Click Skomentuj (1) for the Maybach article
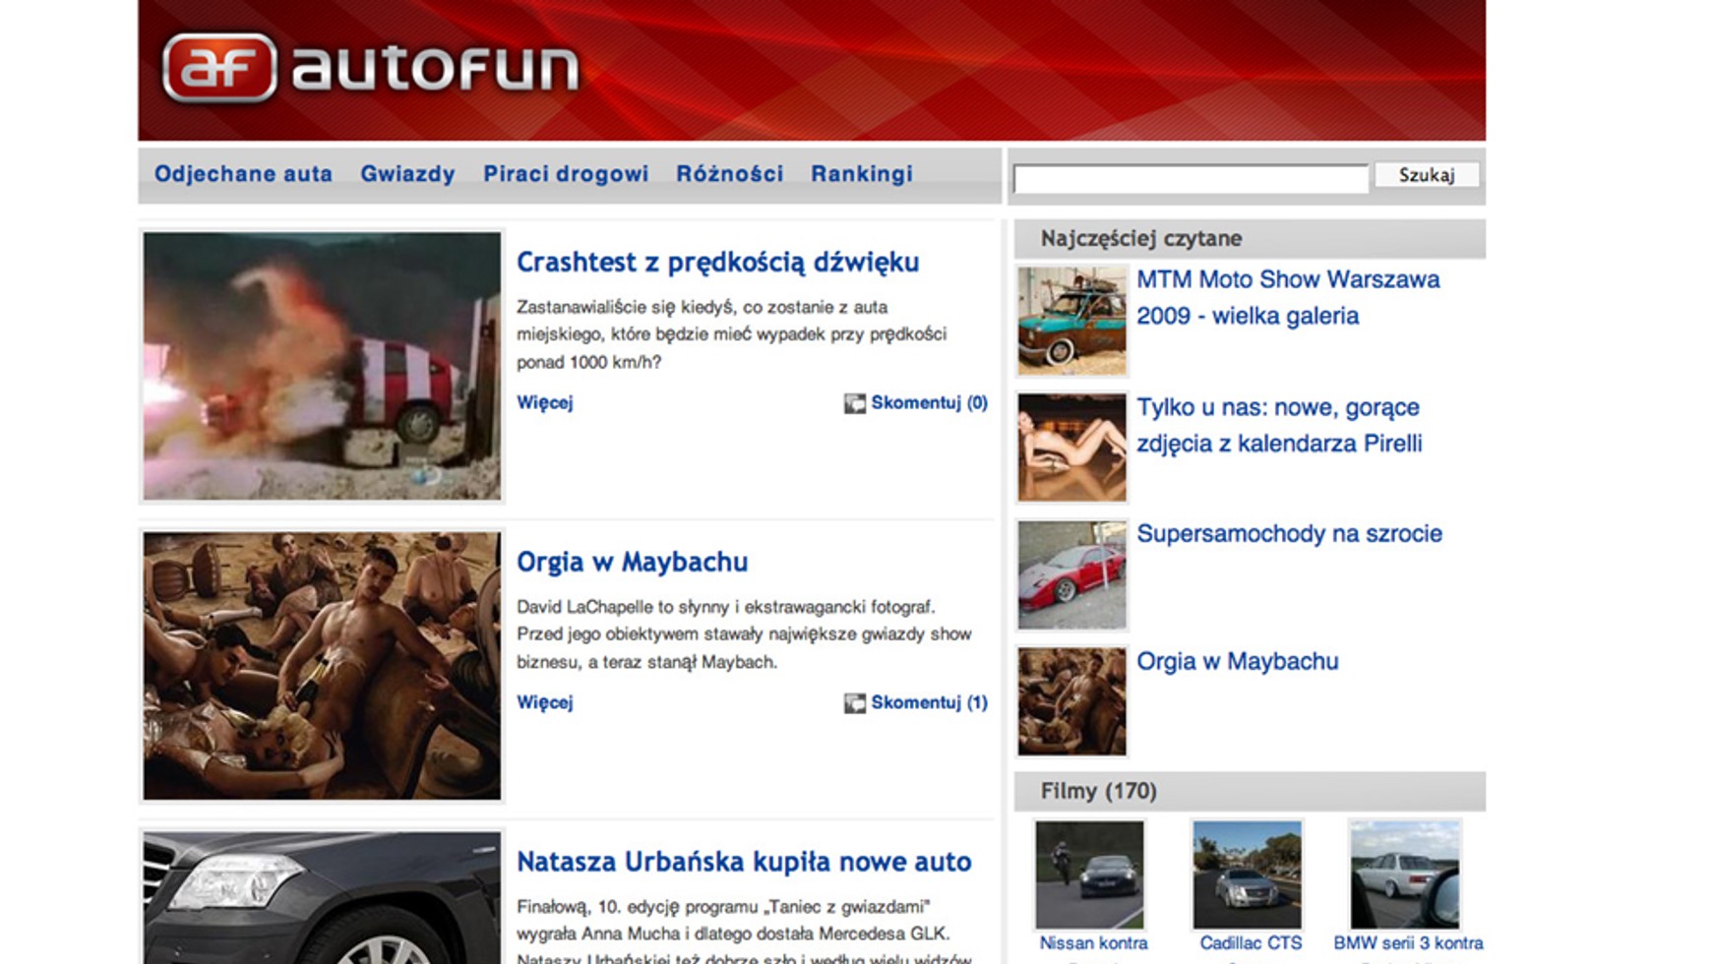The width and height of the screenshot is (1712, 964). point(928,702)
